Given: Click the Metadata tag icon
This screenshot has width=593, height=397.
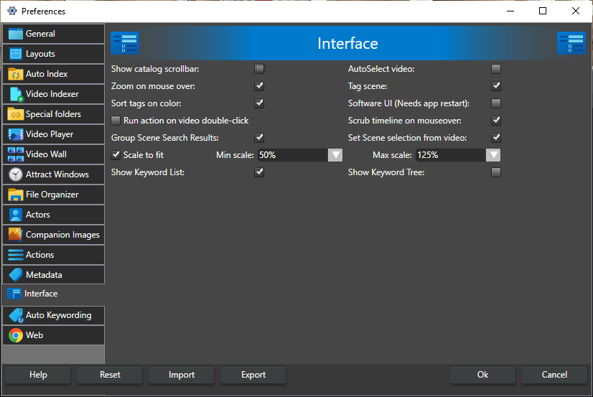Looking at the screenshot, I should (15, 275).
